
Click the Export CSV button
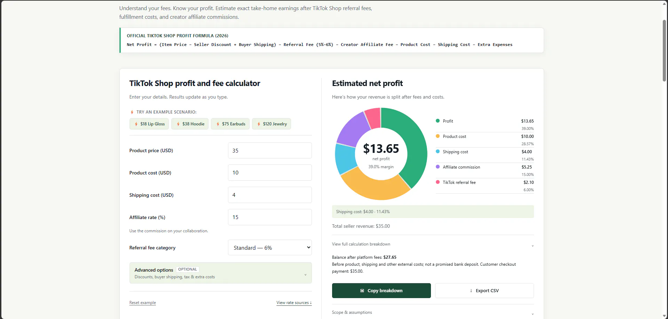click(x=485, y=291)
